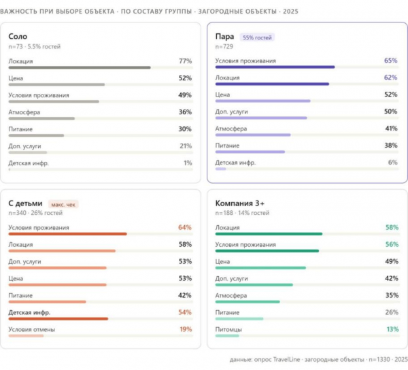Open the С детьми card heading
This screenshot has width=408, height=370.
pyautogui.click(x=25, y=203)
